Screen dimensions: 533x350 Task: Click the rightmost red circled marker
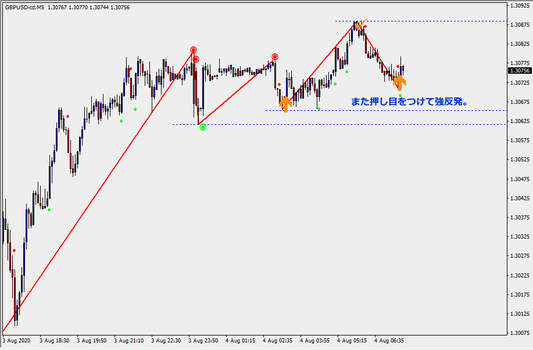[274, 57]
